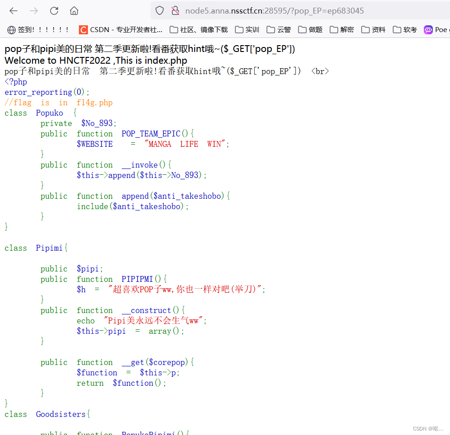The height and width of the screenshot is (435, 450).
Task: Open the tracking protection shield icon
Action: click(x=160, y=11)
